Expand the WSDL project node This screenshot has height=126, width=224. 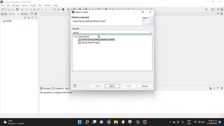pos(2,21)
